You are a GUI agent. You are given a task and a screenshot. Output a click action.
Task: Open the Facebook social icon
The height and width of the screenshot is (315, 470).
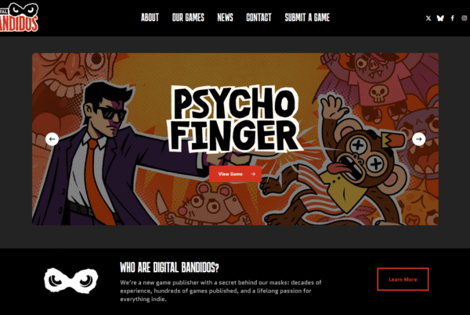(452, 18)
